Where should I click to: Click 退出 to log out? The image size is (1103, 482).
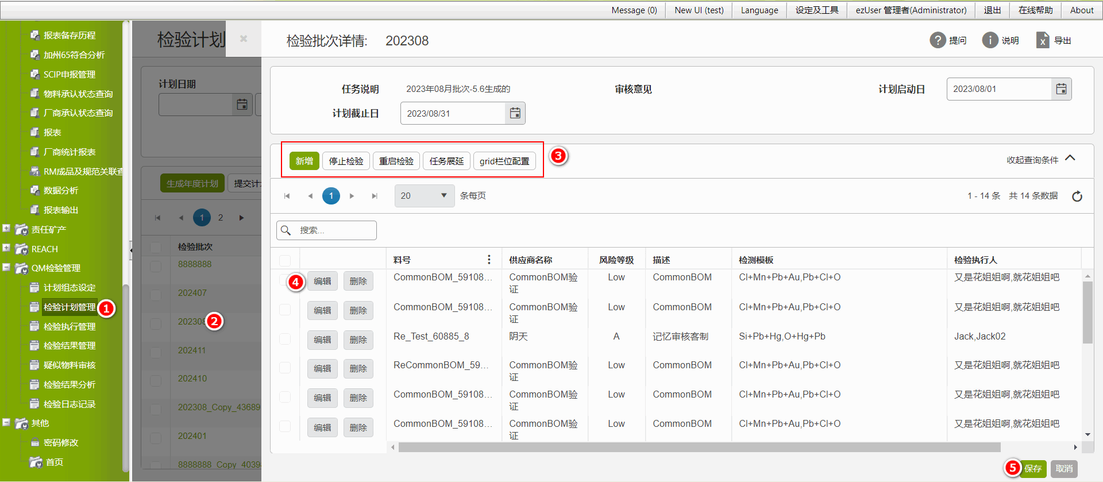pyautogui.click(x=992, y=10)
